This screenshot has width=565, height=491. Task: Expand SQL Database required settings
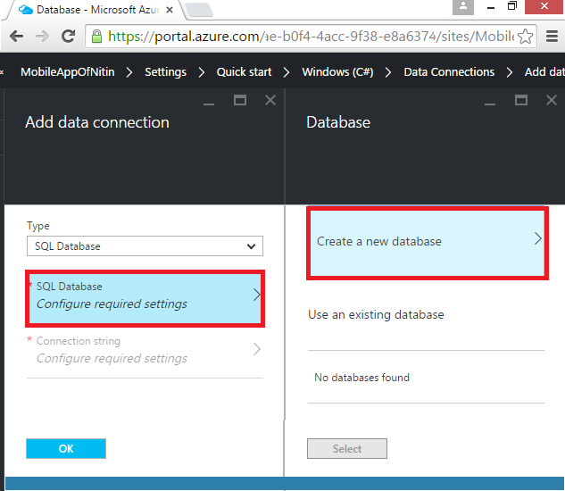click(145, 295)
